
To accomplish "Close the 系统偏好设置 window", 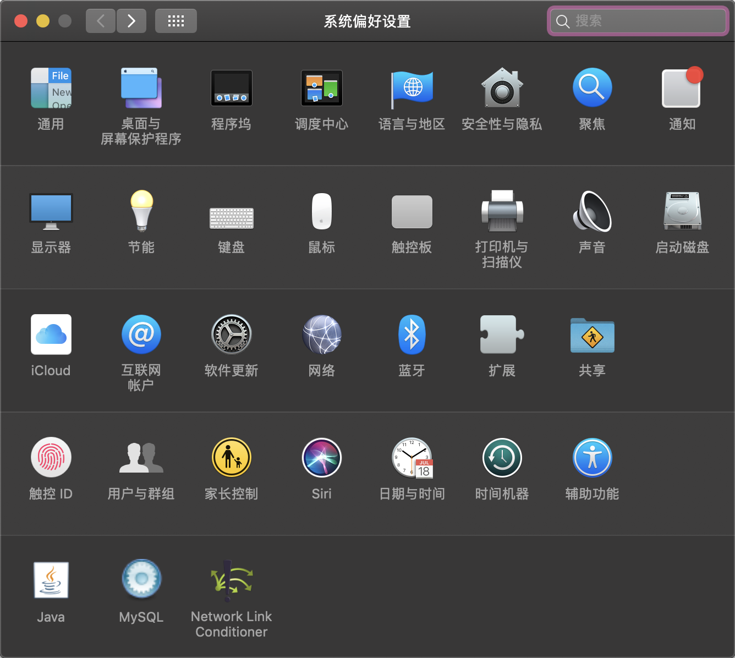I will pos(21,21).
